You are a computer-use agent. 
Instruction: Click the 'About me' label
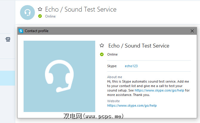click(114, 77)
